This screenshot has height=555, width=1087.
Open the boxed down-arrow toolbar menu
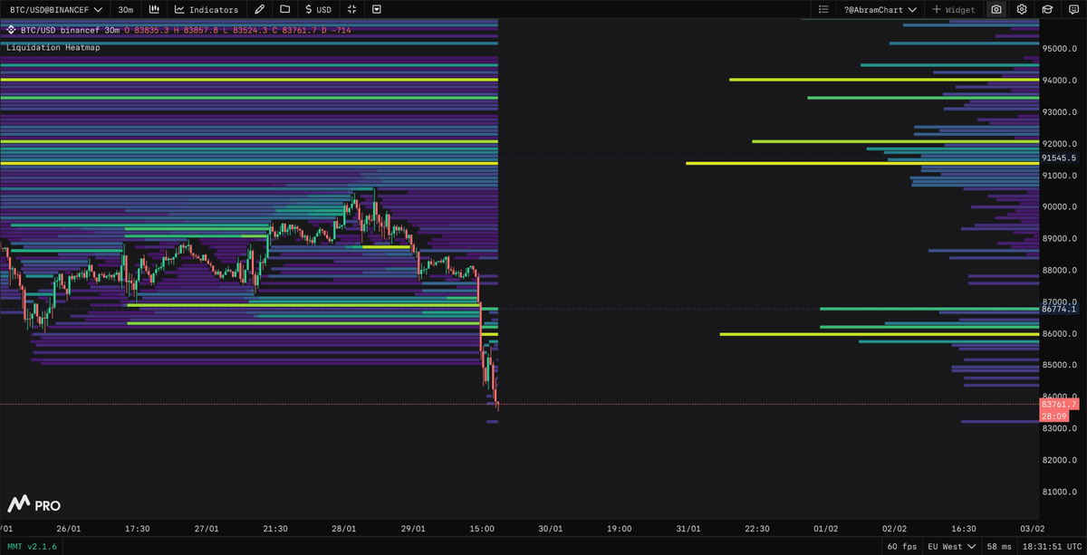pos(377,9)
